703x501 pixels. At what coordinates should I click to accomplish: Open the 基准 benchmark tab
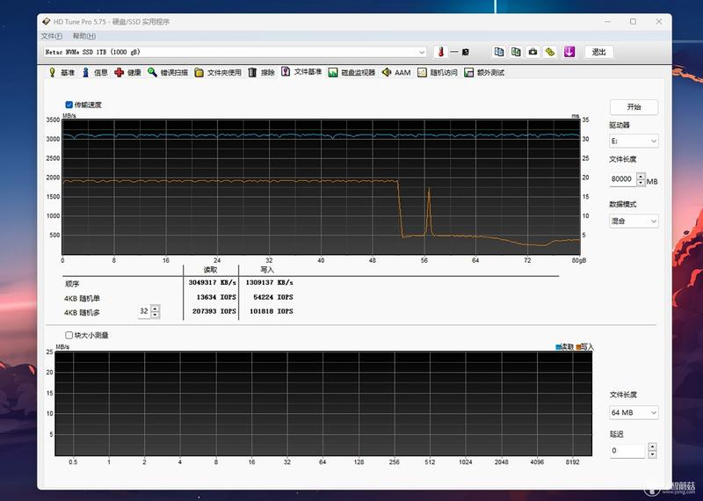pyautogui.click(x=62, y=72)
